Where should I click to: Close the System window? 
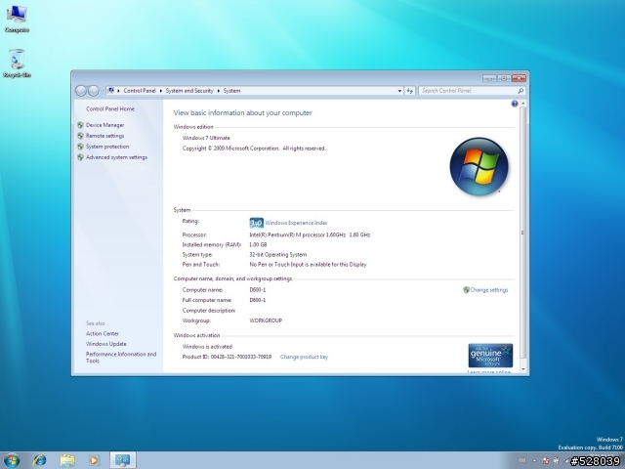[519, 78]
